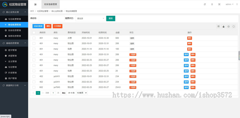Open the table column filter grid icon
Image resolution: width=240 pixels, height=118 pixels.
219,26
